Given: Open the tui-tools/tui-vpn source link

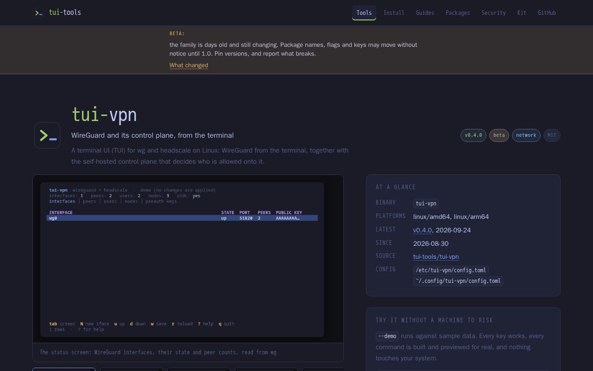Looking at the screenshot, I should coord(436,256).
